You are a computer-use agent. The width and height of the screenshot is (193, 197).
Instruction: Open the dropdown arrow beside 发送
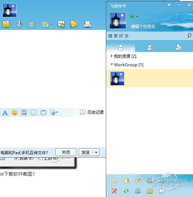(x=96, y=153)
